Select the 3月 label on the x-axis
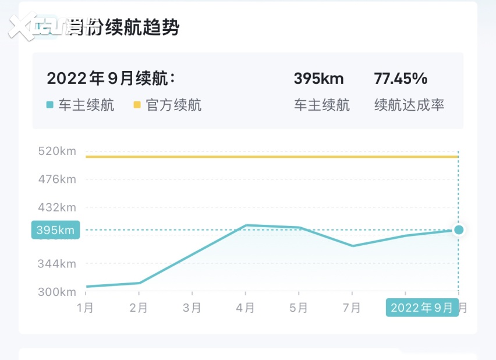496x360 pixels. point(192,308)
